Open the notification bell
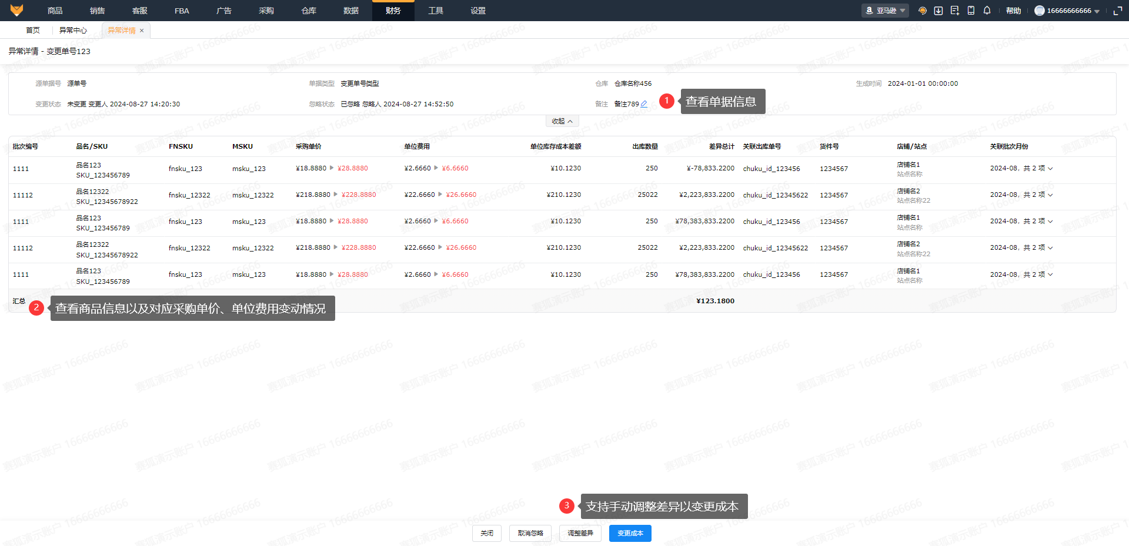This screenshot has width=1129, height=546. click(987, 11)
